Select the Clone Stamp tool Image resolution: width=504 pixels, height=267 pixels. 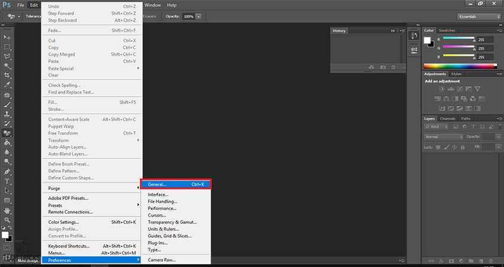click(7, 114)
